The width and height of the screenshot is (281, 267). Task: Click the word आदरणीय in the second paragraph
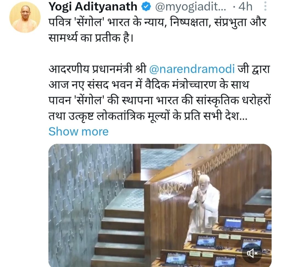(x=69, y=69)
